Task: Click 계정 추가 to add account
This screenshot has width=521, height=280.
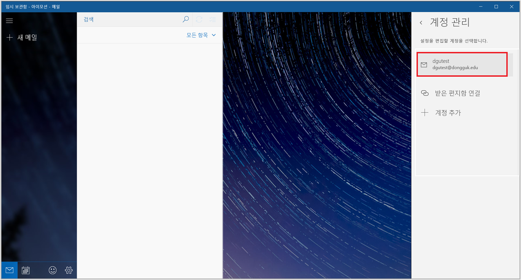Action: (441, 113)
